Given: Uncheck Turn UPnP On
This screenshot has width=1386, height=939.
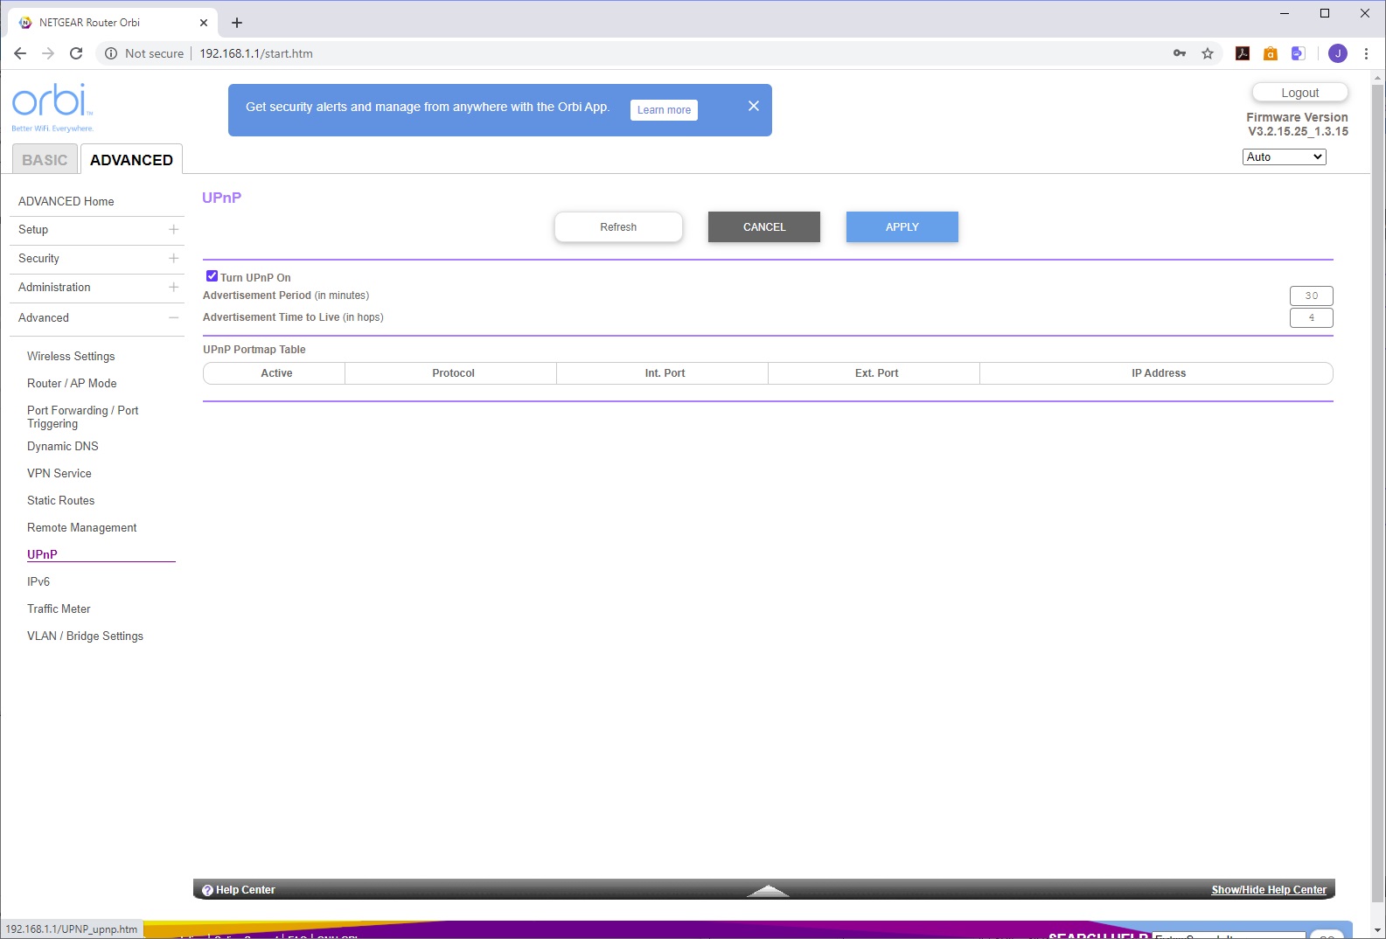Looking at the screenshot, I should [x=212, y=276].
